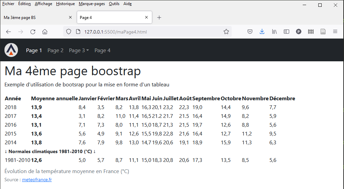Reload the current page
The width and height of the screenshot is (344, 189).
33,32
